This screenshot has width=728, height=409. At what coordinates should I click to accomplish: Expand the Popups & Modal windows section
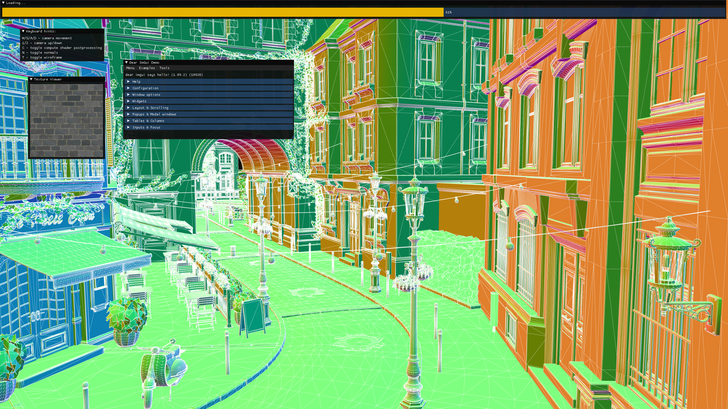pos(208,114)
